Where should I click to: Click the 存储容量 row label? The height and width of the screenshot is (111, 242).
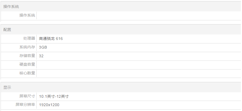27,56
